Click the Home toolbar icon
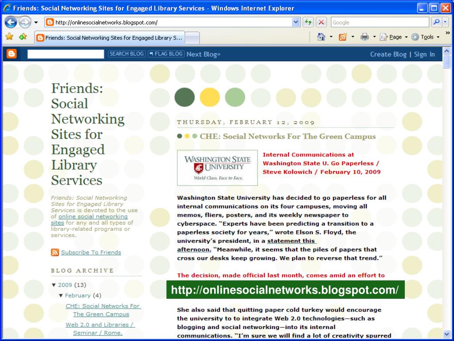Viewport: 454px width, 341px height. tap(321, 37)
